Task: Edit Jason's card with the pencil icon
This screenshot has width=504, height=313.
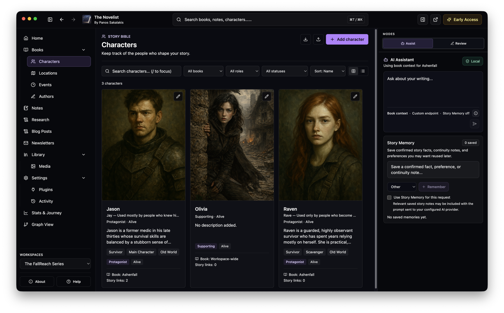Action: pos(178,96)
